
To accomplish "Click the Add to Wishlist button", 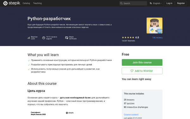I will 142,71.
